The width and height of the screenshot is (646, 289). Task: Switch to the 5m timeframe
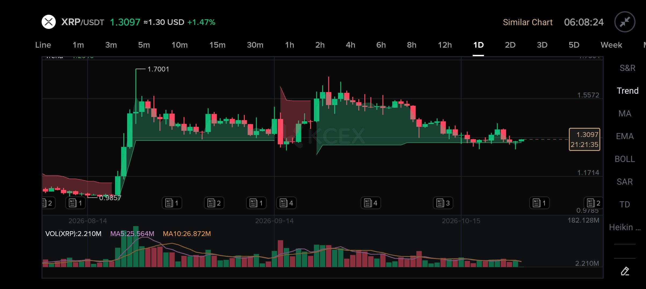(x=144, y=45)
